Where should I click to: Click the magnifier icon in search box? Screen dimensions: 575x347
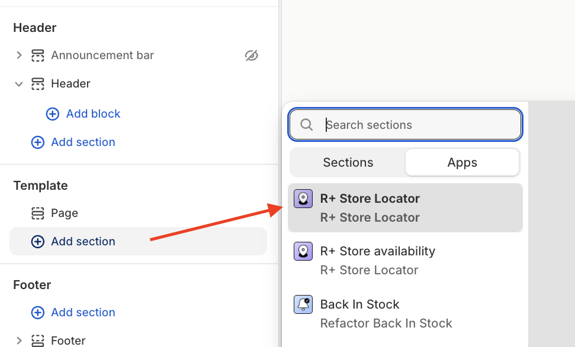click(x=307, y=125)
